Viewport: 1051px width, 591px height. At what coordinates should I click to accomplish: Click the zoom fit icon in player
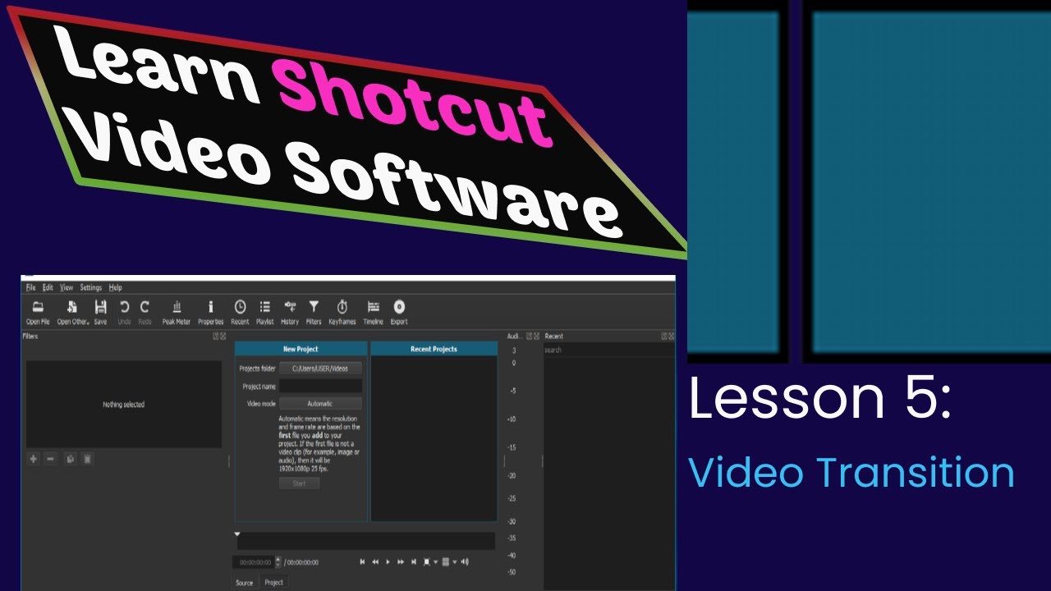pyautogui.click(x=427, y=561)
